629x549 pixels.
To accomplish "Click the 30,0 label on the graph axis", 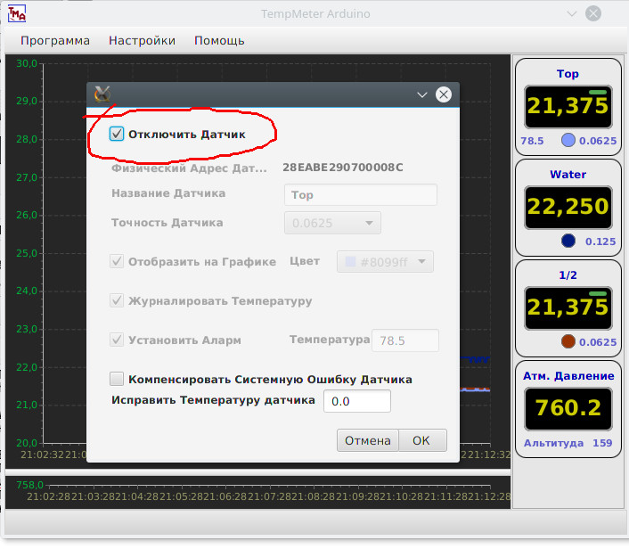I will [x=27, y=63].
